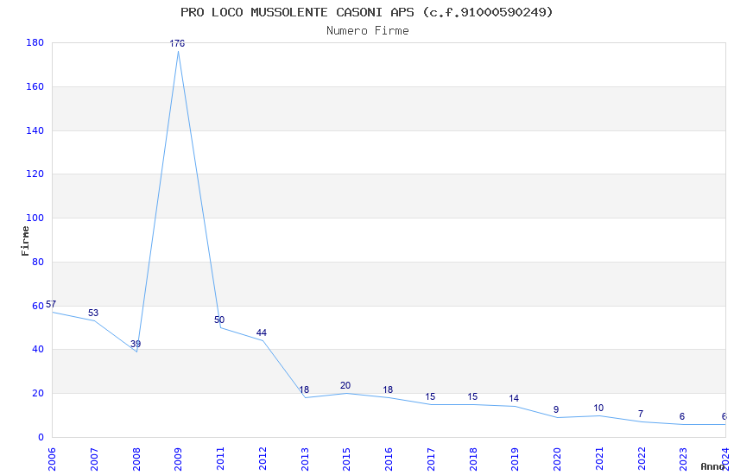The width and height of the screenshot is (734, 475).
Task: Pick the data label 15 above 2017
Action: tap(430, 396)
